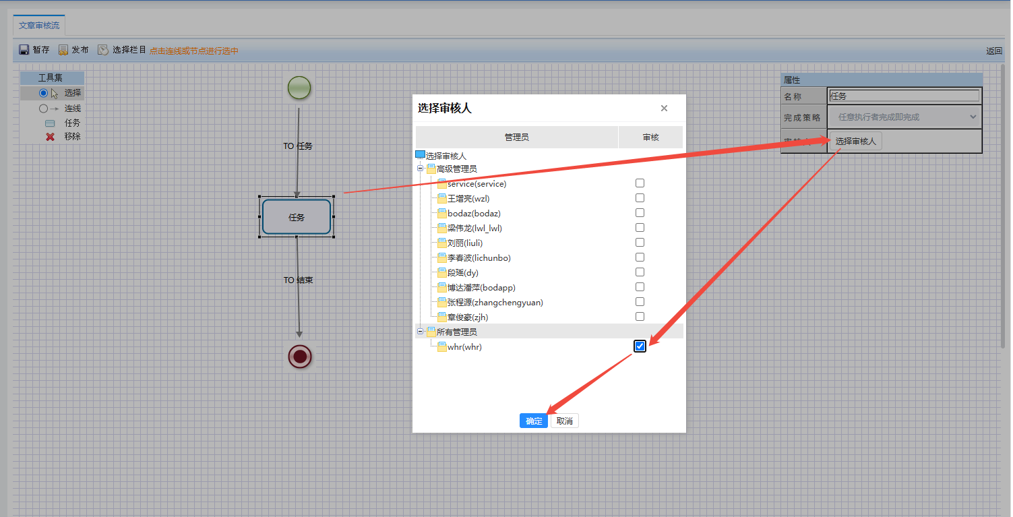The height and width of the screenshot is (517, 1013).
Task: Collapse the 高级管理员 tree group
Action: coord(421,169)
